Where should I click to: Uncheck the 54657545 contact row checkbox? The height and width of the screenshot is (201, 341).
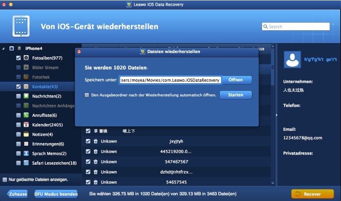coord(88,182)
